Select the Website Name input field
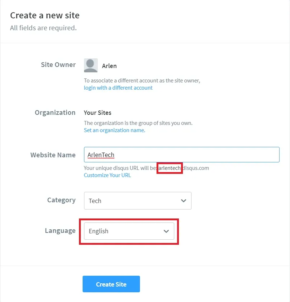 (x=181, y=154)
